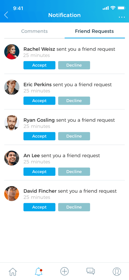Tap Ryan Gosling's profile photo
129x280 pixels.
[x=12, y=123]
